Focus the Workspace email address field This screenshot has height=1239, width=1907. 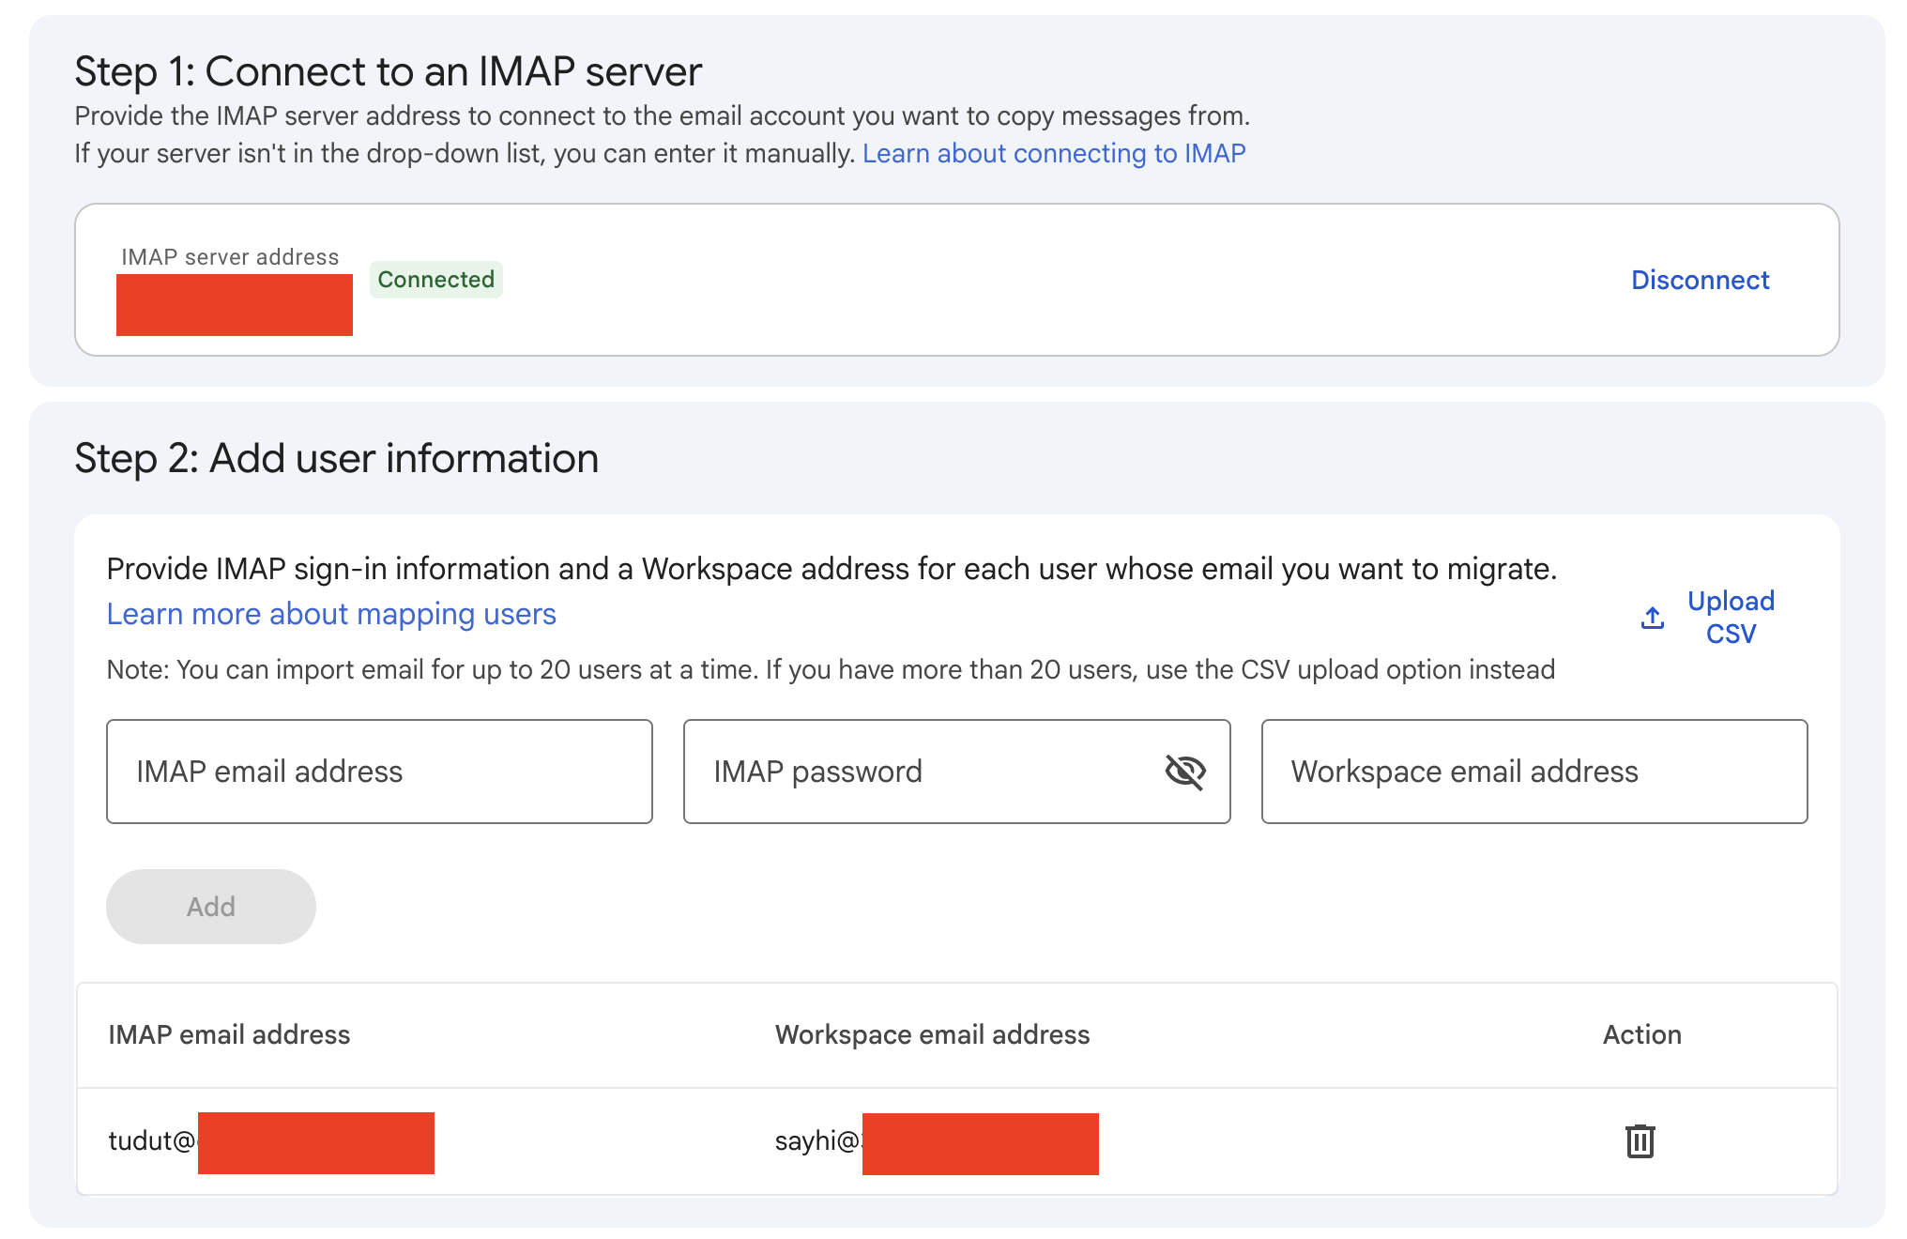click(x=1533, y=772)
